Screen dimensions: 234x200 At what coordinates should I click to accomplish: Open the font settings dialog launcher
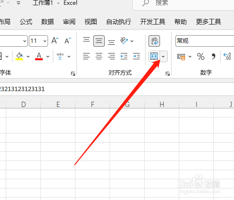(x=73, y=74)
